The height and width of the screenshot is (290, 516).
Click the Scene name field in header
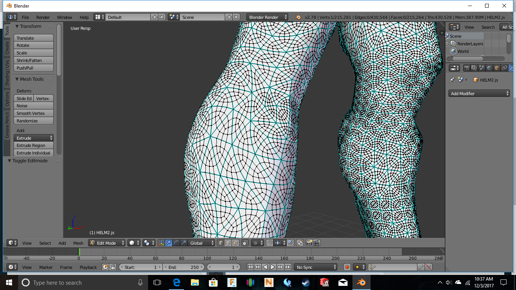202,17
